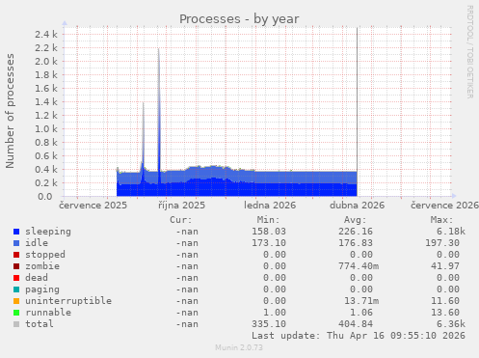The width and height of the screenshot is (479, 358).
Task: Click the zombie legend color swatch
Action: tap(16, 266)
